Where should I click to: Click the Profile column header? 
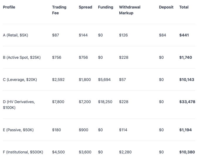pyautogui.click(x=9, y=7)
